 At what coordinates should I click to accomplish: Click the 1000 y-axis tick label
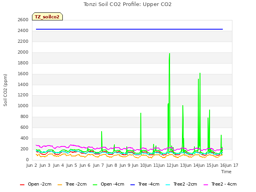pyautogui.click(x=23, y=106)
